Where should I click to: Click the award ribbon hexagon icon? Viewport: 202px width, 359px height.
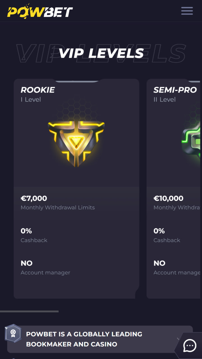point(13,333)
